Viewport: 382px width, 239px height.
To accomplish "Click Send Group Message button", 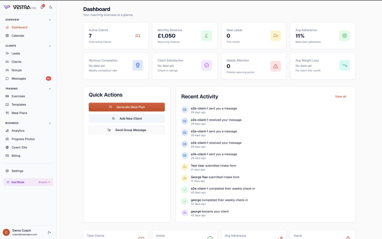I will (127, 130).
